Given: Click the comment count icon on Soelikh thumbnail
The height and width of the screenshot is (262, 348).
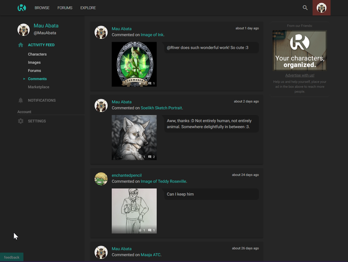Looking at the screenshot, I should coord(150,157).
